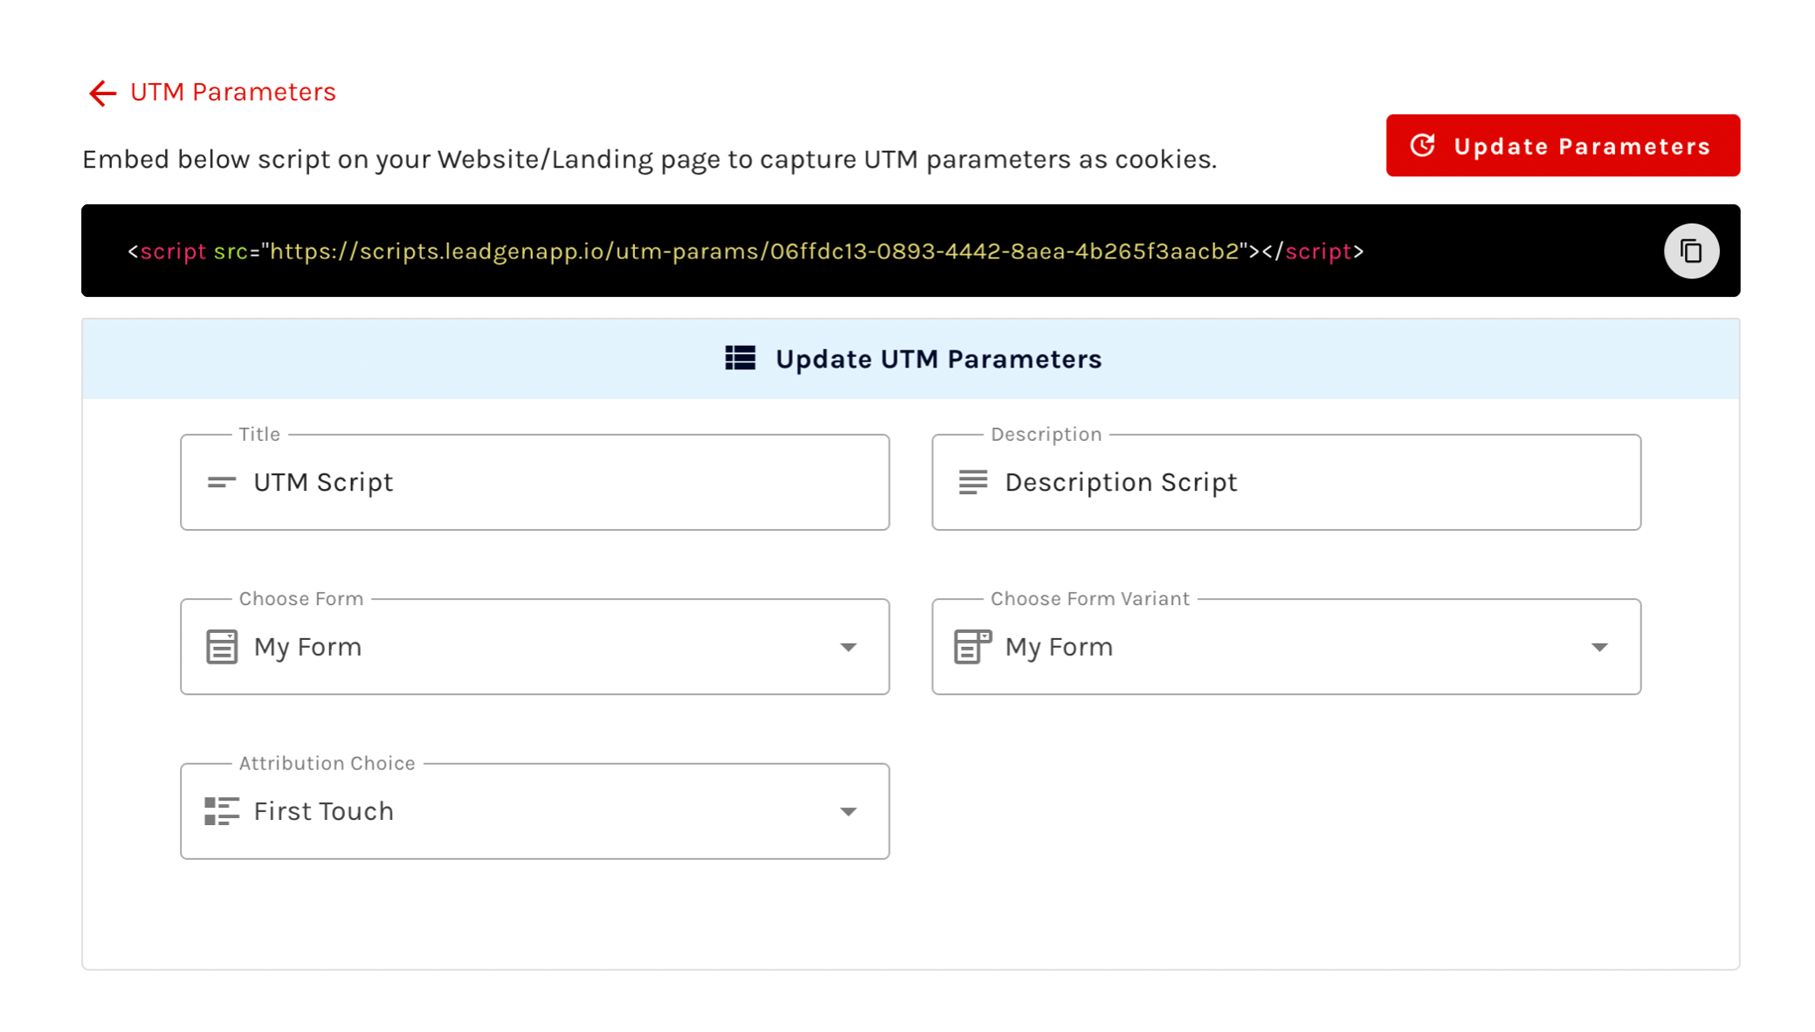Expand Choose Form using its caret arrow
This screenshot has width=1815, height=1032.
click(848, 647)
